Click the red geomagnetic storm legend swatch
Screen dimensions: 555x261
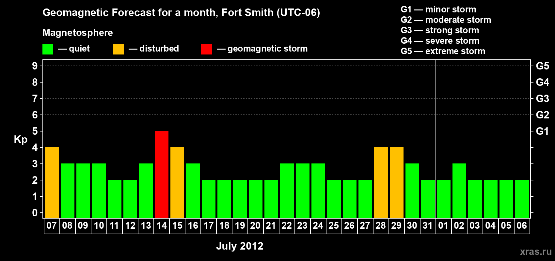(206, 49)
